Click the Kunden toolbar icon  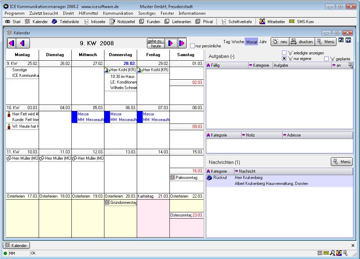pos(150,22)
